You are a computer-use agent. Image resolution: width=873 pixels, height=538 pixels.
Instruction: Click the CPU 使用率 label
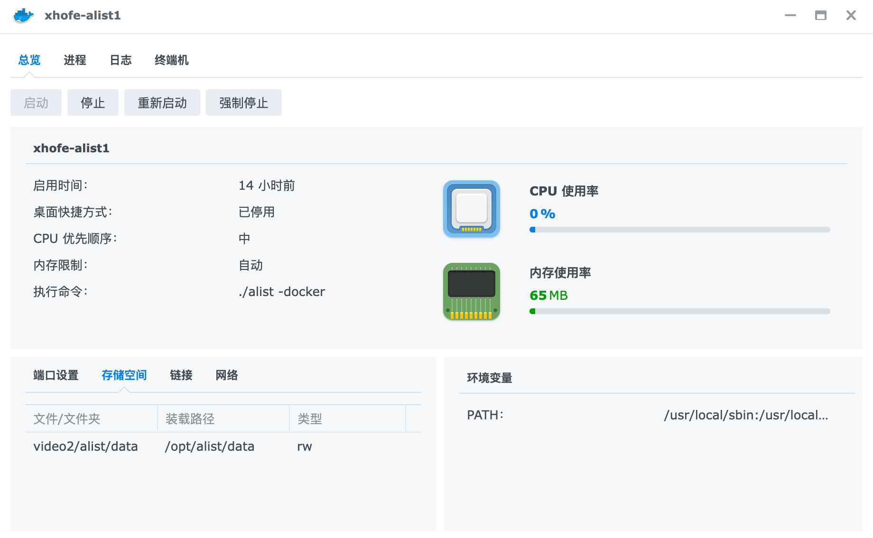[564, 191]
